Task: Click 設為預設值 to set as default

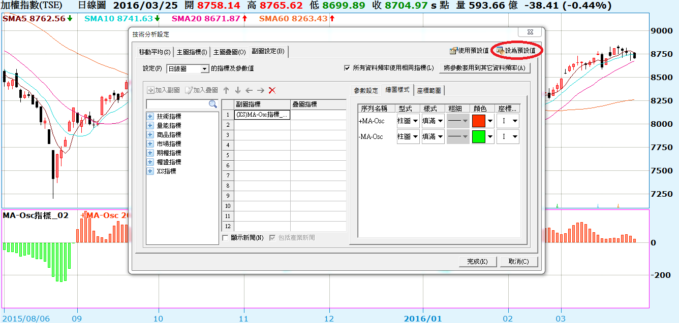Action: pos(516,51)
